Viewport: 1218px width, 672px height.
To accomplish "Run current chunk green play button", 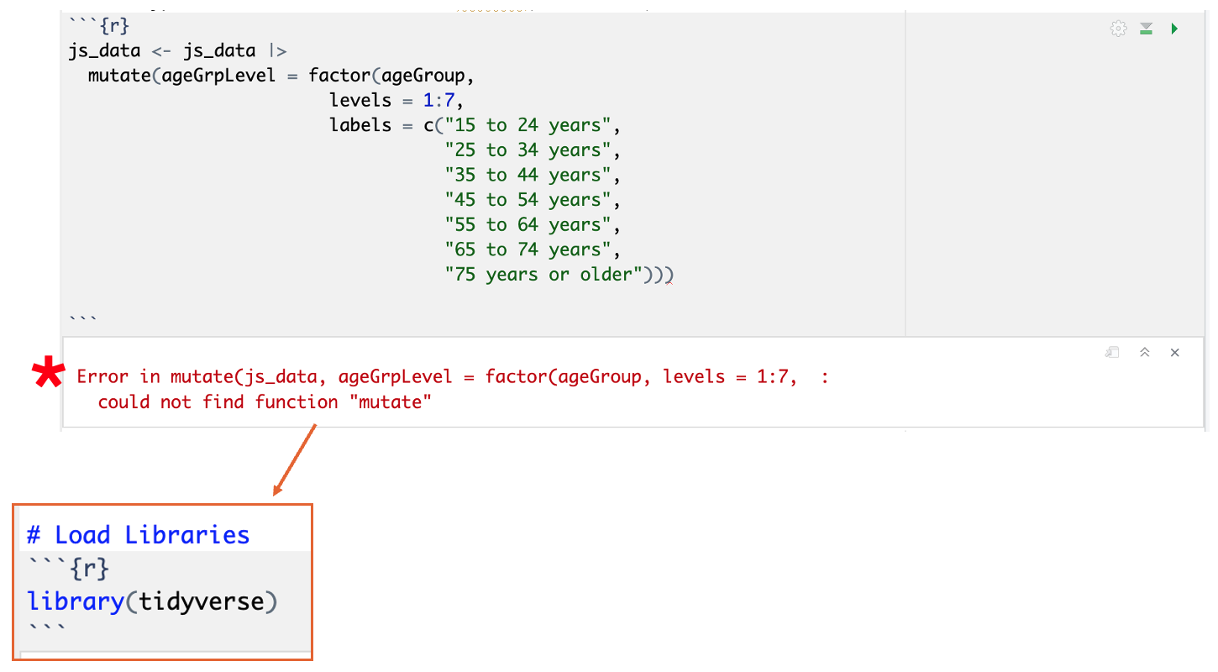I will click(x=1174, y=29).
